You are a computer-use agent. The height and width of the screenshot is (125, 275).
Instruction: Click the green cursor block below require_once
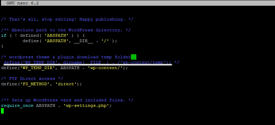coord(2,111)
